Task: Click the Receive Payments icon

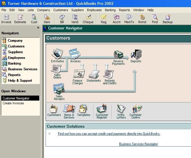Action: 118,58
